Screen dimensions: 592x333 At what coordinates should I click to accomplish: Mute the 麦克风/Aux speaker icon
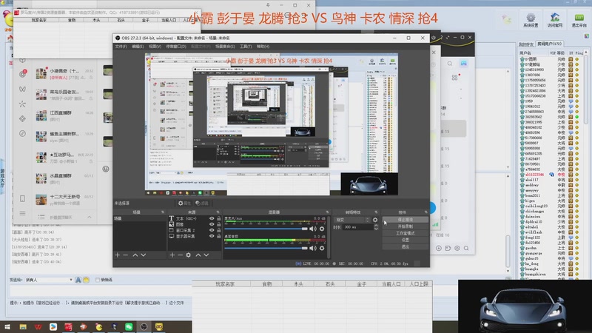click(x=313, y=229)
